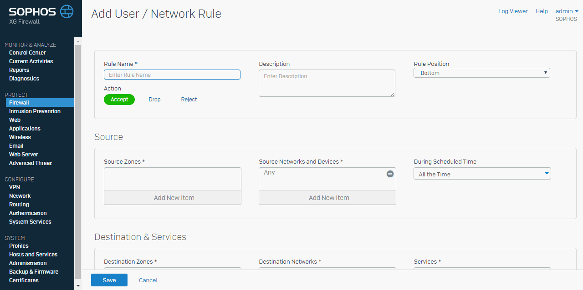Image resolution: width=583 pixels, height=290 pixels.
Task: Click the 'Source' section heading
Action: click(x=109, y=137)
